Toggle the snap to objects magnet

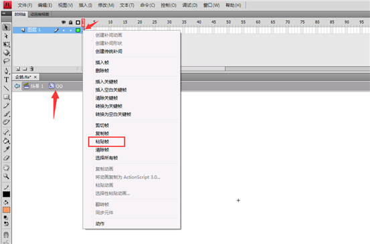pyautogui.click(x=6, y=235)
